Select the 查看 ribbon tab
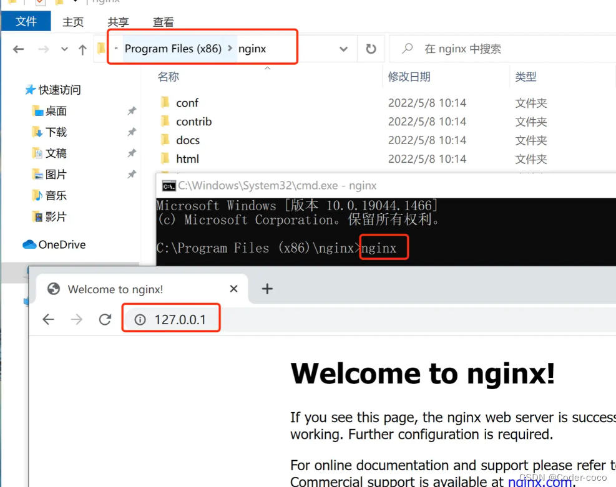Screen dimensions: 616x487 coord(163,22)
